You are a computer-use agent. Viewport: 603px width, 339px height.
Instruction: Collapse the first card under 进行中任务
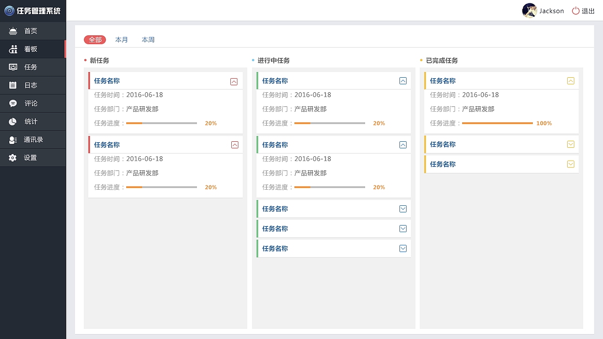coord(403,81)
